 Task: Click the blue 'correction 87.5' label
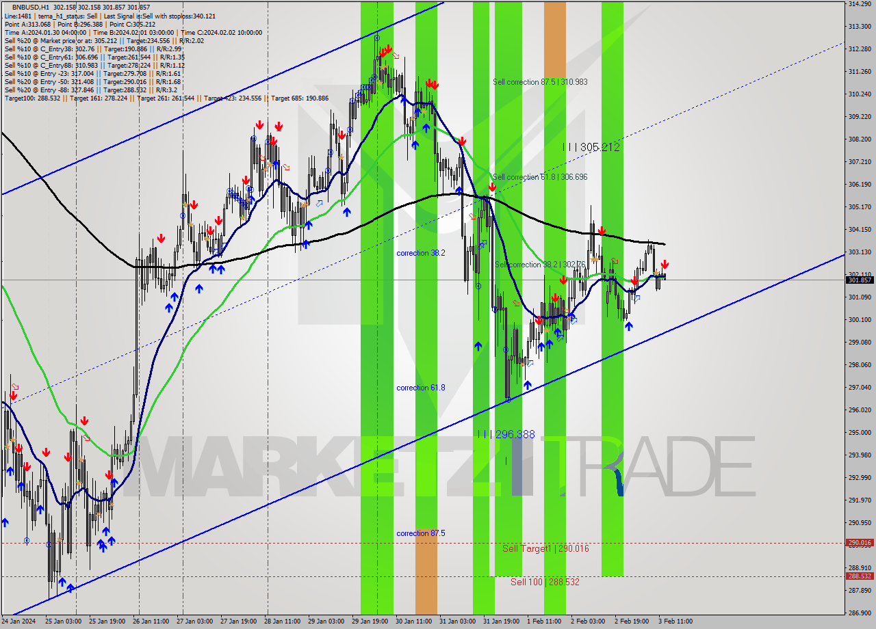(421, 533)
